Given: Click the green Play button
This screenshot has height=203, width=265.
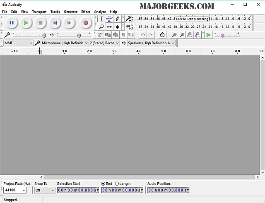Looking at the screenshot, I should [26, 23].
